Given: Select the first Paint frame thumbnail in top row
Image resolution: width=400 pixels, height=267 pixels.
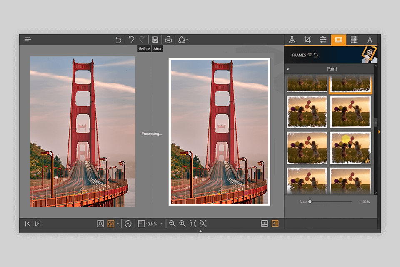Looking at the screenshot, I should coord(307,83).
